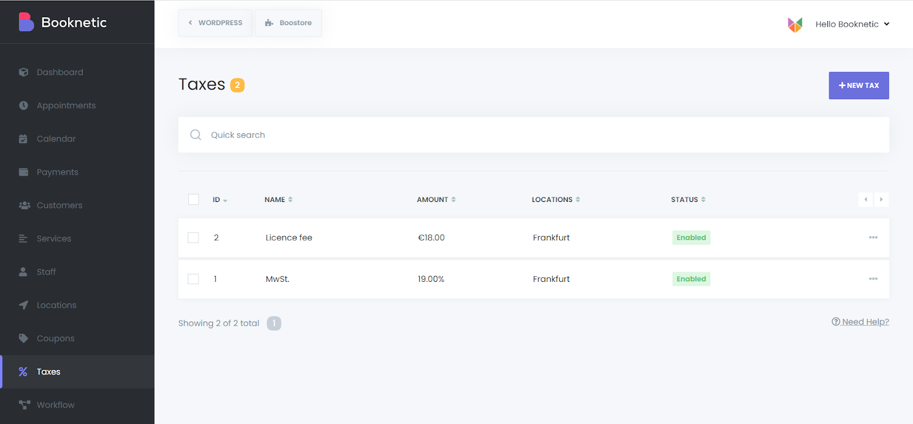The image size is (913, 424).
Task: Click the New Tax button
Action: click(x=858, y=86)
